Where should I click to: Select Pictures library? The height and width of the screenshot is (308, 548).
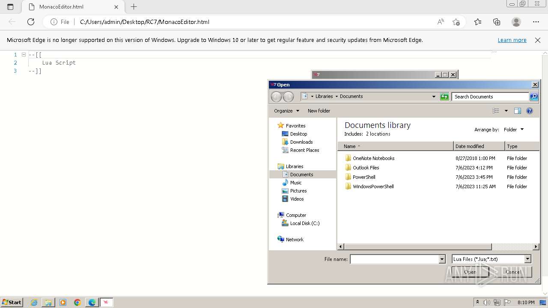point(298,191)
